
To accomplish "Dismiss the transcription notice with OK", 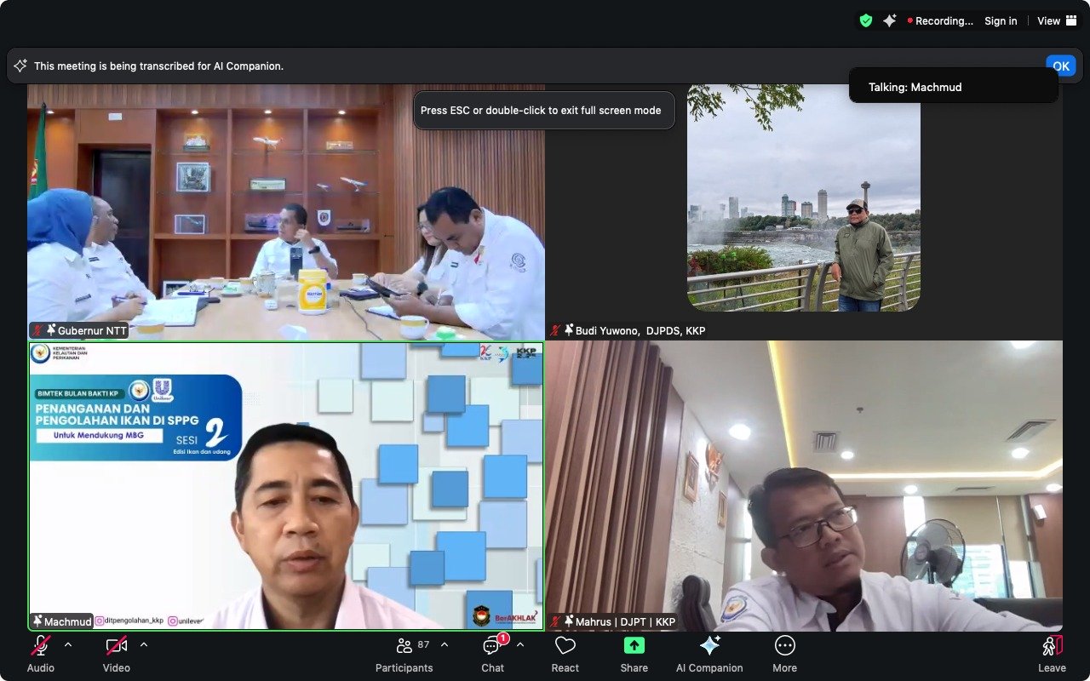I will (x=1060, y=66).
